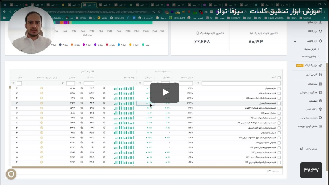Open filter funnel for کلمه column

coord(198,83)
